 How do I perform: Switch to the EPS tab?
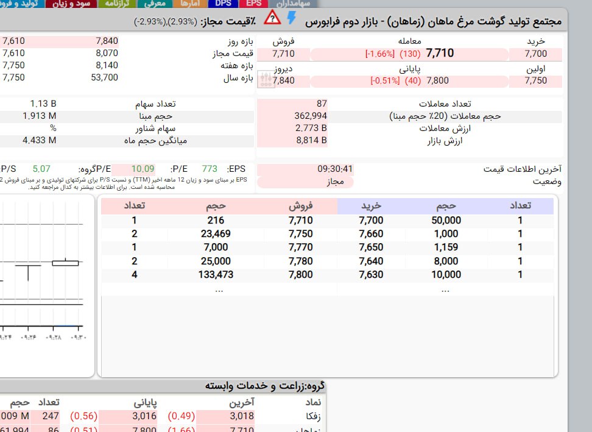[x=254, y=4]
